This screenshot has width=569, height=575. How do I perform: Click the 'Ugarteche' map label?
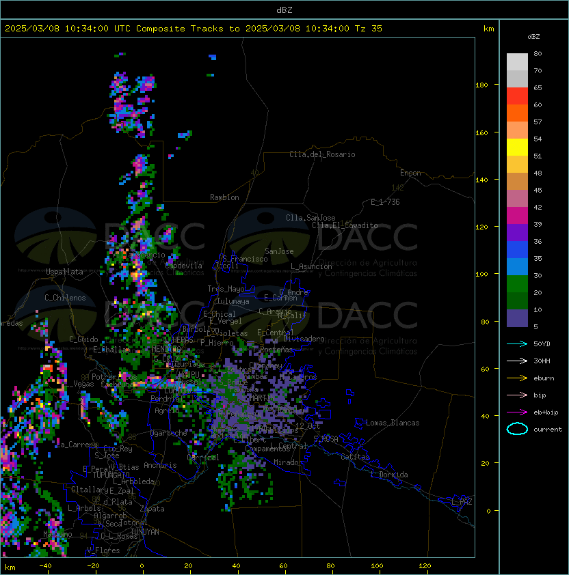pos(169,433)
